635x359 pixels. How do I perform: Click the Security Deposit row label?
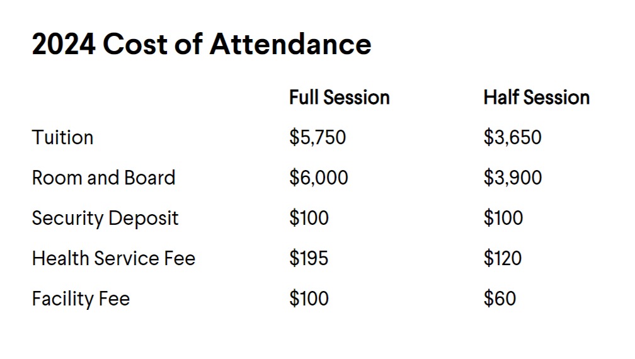point(105,219)
